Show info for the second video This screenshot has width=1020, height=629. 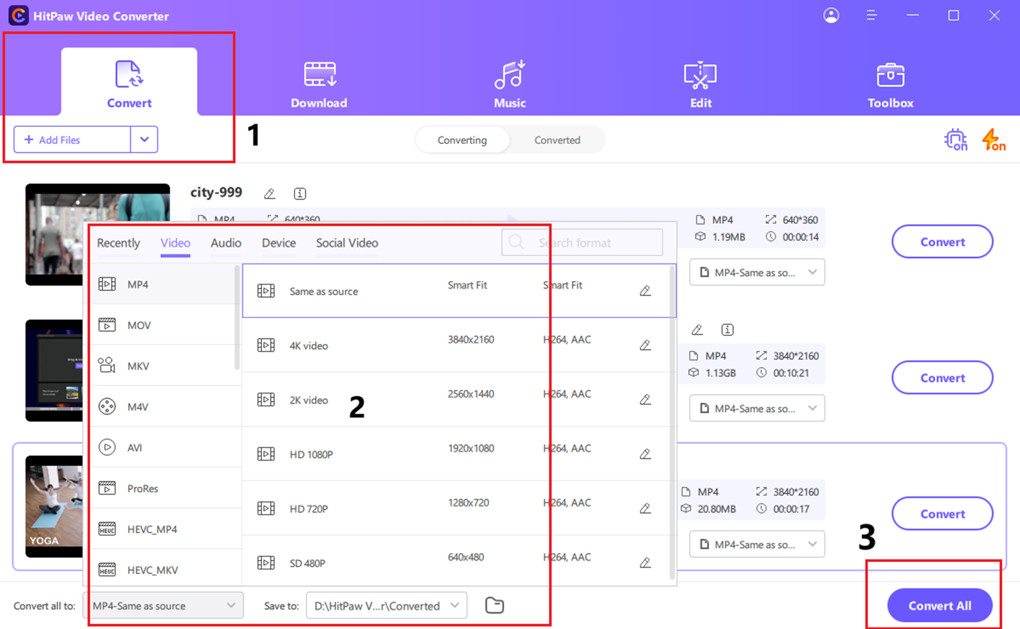pyautogui.click(x=727, y=329)
